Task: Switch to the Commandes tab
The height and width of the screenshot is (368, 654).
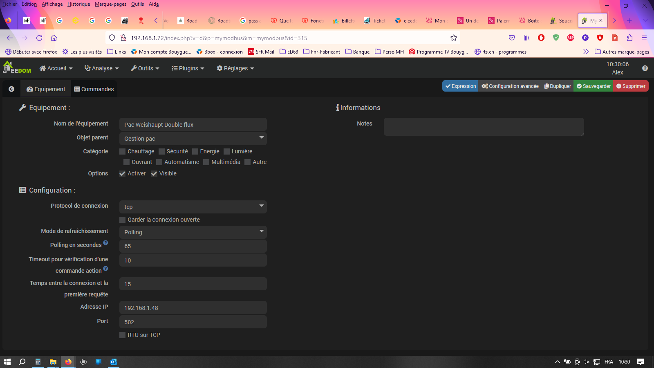Action: [94, 89]
